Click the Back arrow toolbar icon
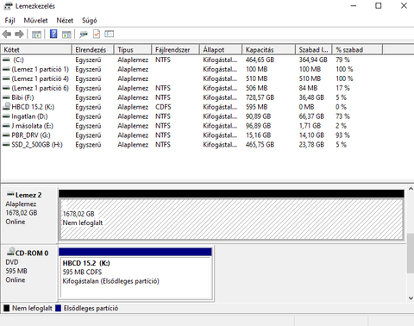The image size is (414, 326). [x=7, y=34]
